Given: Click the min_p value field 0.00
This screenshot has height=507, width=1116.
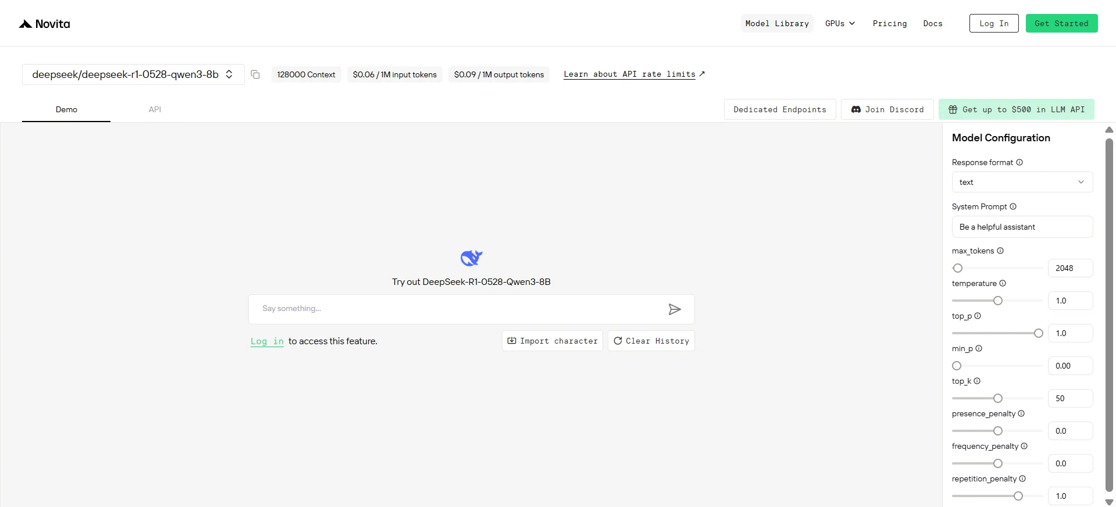Looking at the screenshot, I should tap(1070, 366).
